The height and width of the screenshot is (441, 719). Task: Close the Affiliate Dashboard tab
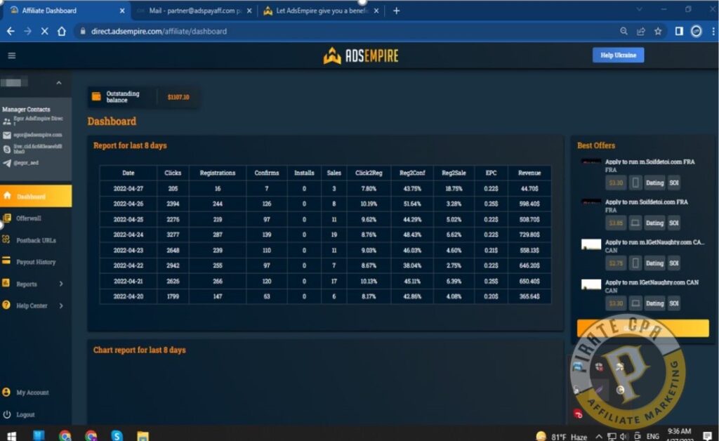[122, 11]
